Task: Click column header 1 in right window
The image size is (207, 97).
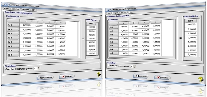Action: (123, 23)
